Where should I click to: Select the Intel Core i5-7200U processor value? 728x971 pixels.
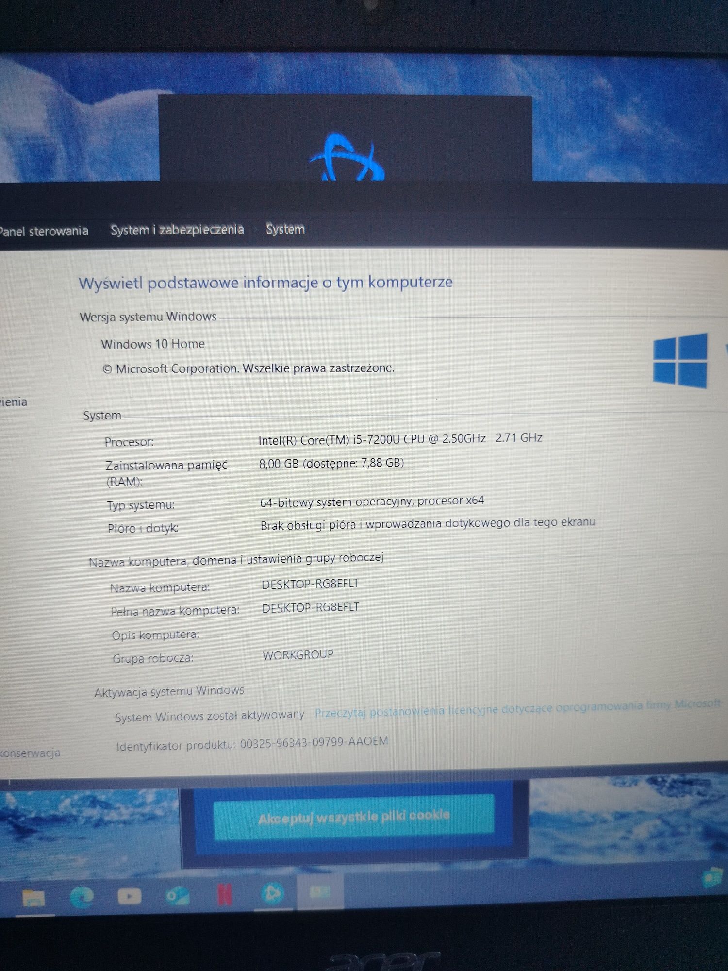click(400, 439)
